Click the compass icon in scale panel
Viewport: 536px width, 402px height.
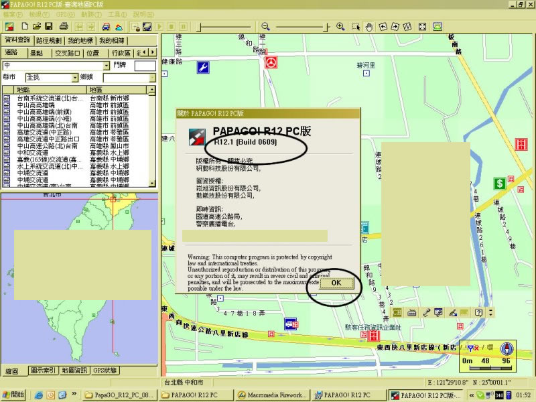click(x=507, y=348)
